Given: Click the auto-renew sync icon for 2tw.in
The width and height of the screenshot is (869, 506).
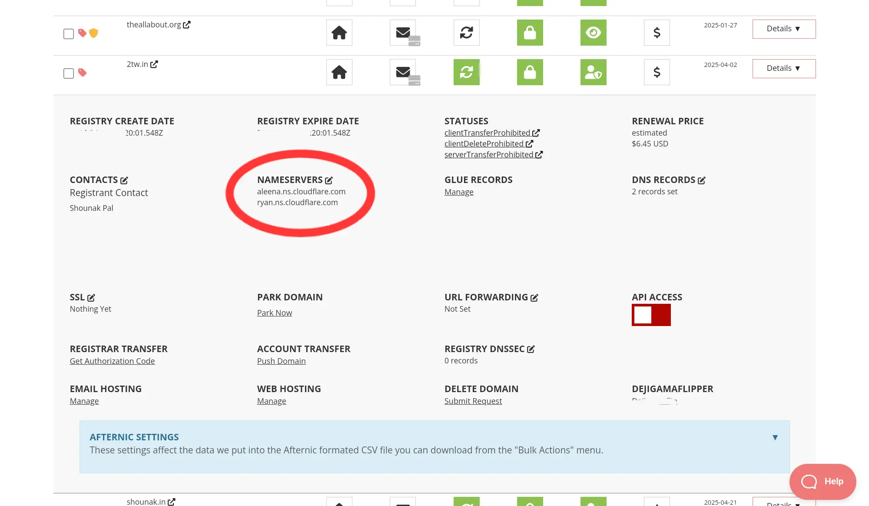Looking at the screenshot, I should (466, 72).
